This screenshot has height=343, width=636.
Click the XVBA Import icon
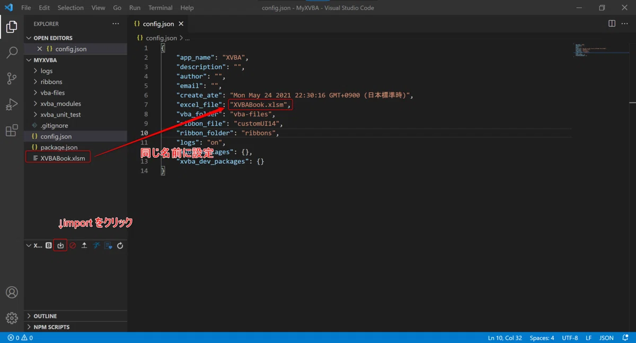click(x=60, y=245)
